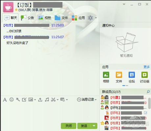Click the gold star favorite icon by subtitle
Viewport: 151px width, 131px height.
point(16,10)
